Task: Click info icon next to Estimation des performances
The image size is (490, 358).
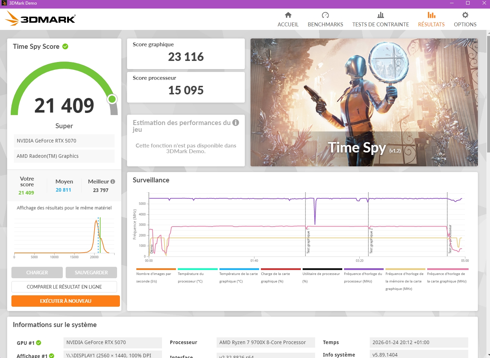Action: click(236, 123)
